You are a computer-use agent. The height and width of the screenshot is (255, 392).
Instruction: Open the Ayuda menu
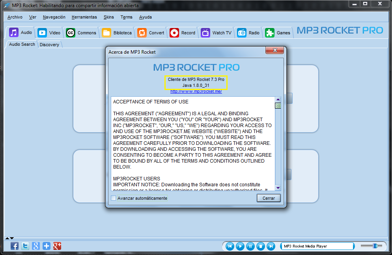coord(146,17)
